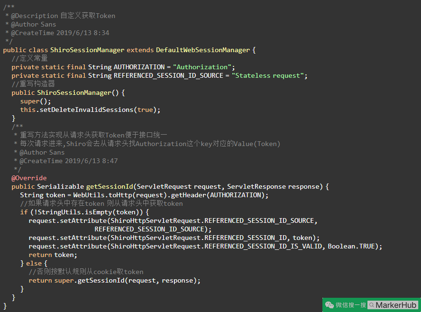Click the 'return token;' statement
Viewport: 421px width, 312px height.
53,255
